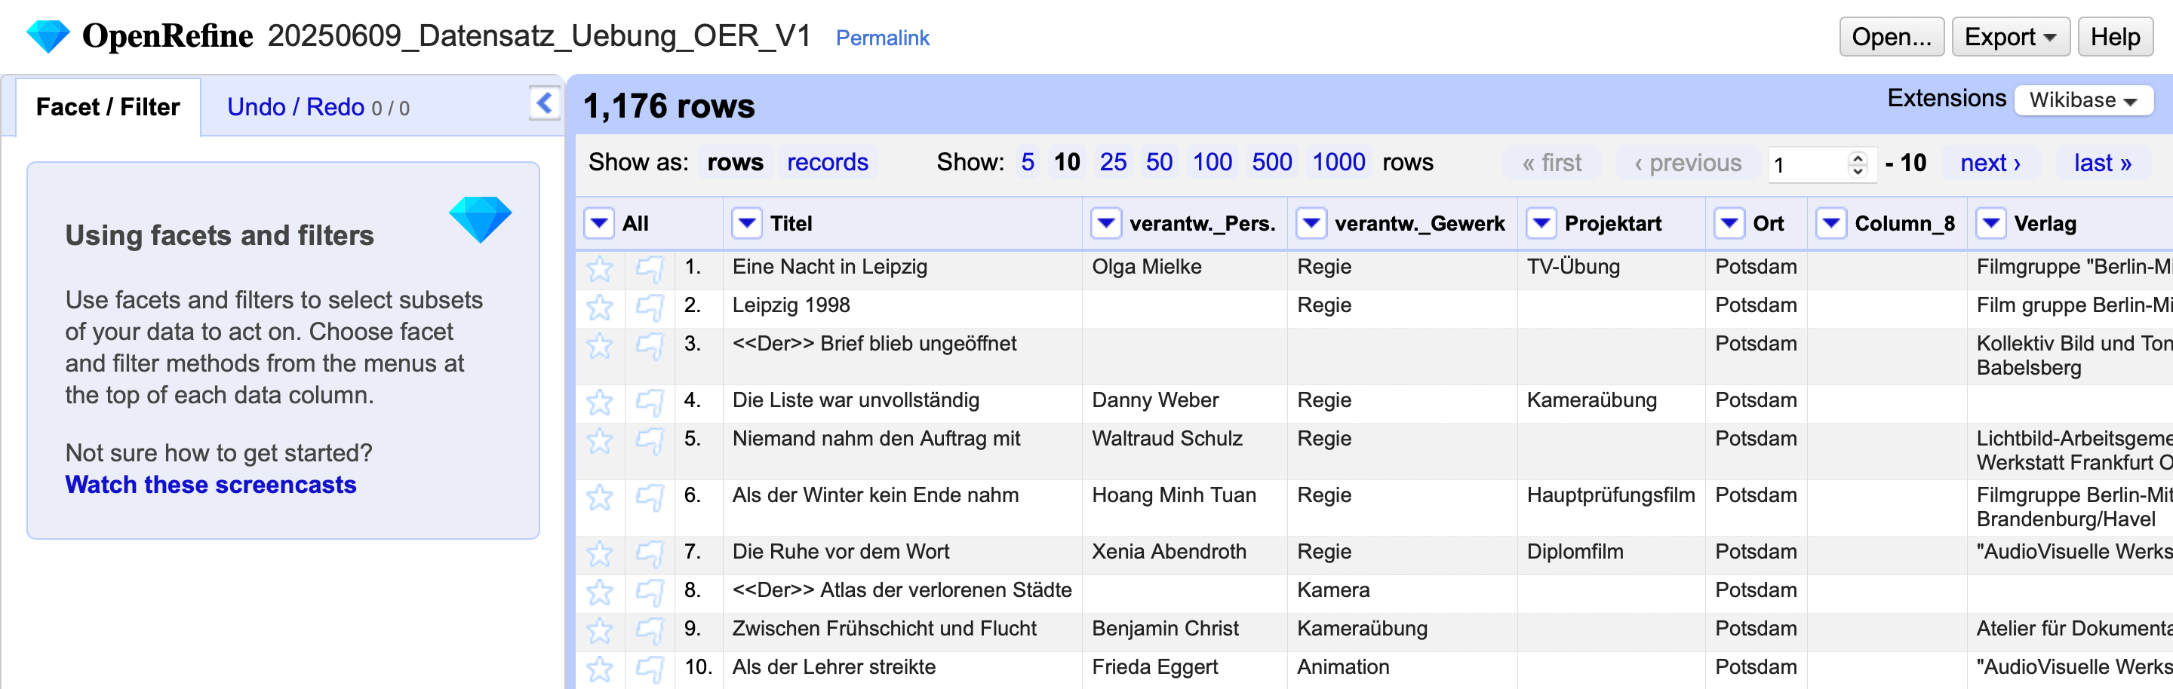Screen dimensions: 2173x689
Task: Show 50 rows per page
Action: (1159, 162)
